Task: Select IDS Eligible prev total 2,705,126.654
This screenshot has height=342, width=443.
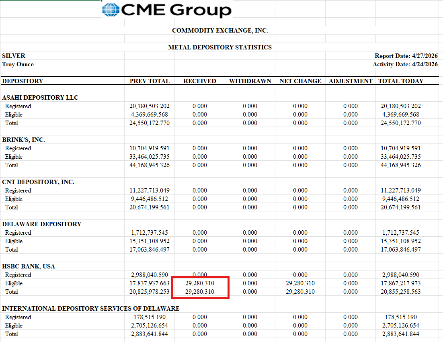Action: (150, 326)
